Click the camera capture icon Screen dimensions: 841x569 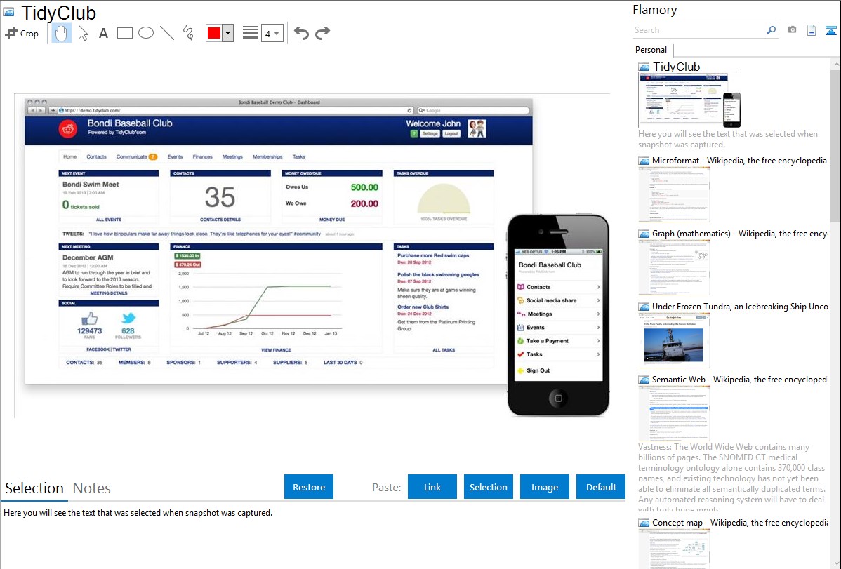pyautogui.click(x=792, y=30)
